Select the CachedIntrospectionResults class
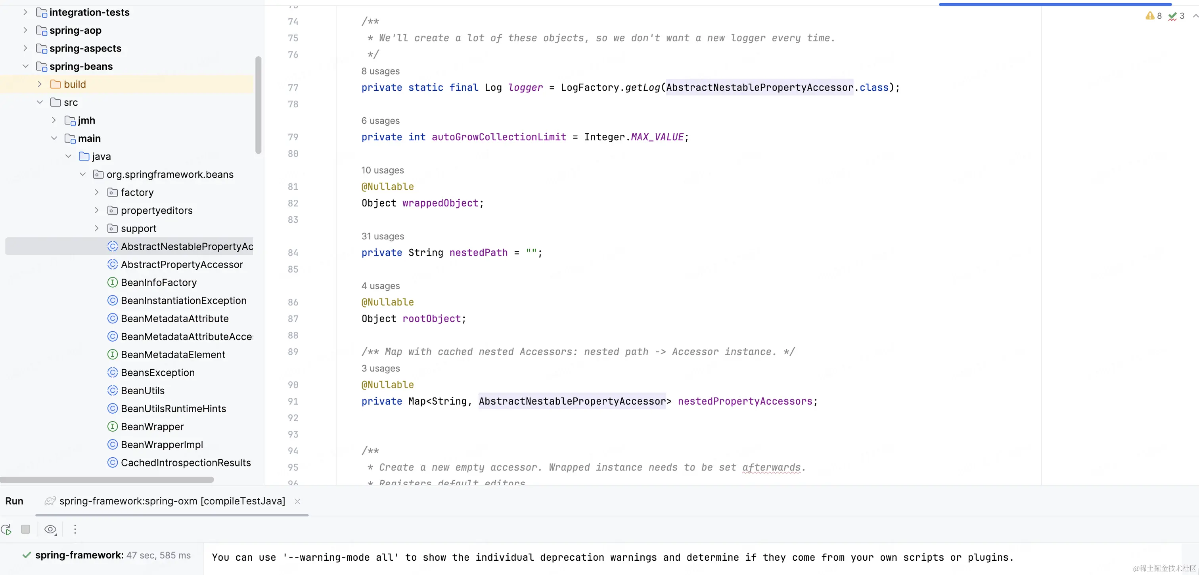 (185, 463)
